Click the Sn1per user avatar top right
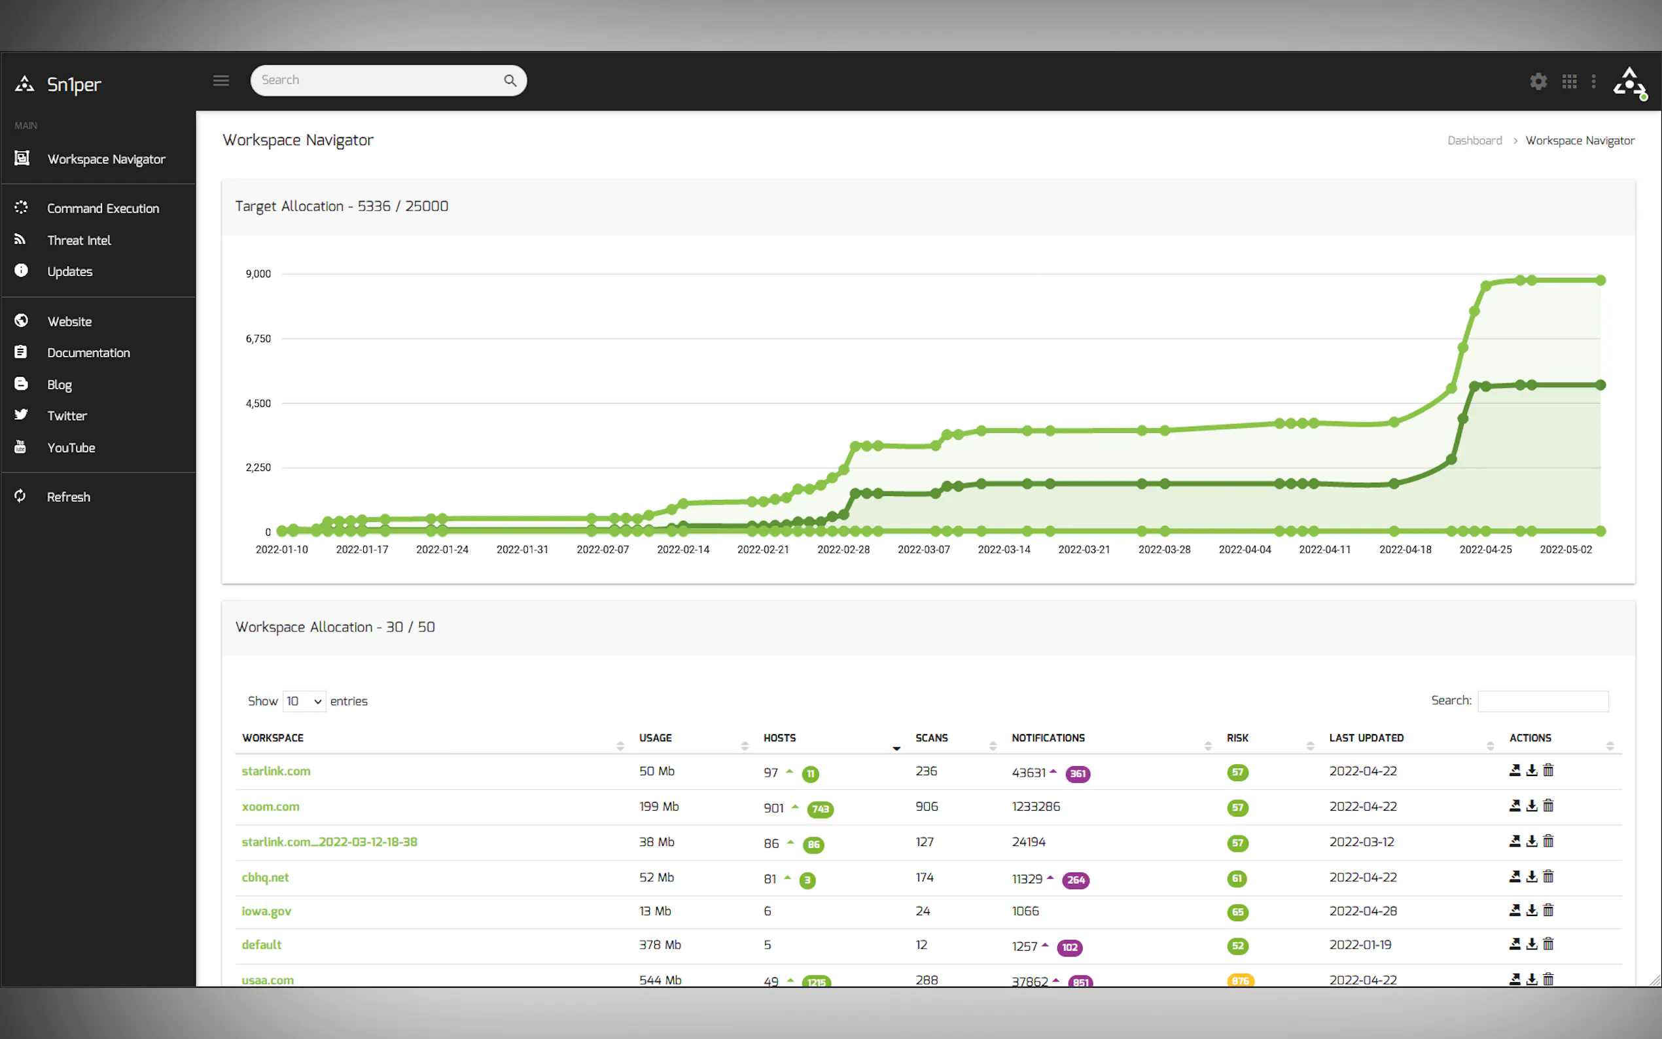Image resolution: width=1662 pixels, height=1039 pixels. [x=1629, y=83]
